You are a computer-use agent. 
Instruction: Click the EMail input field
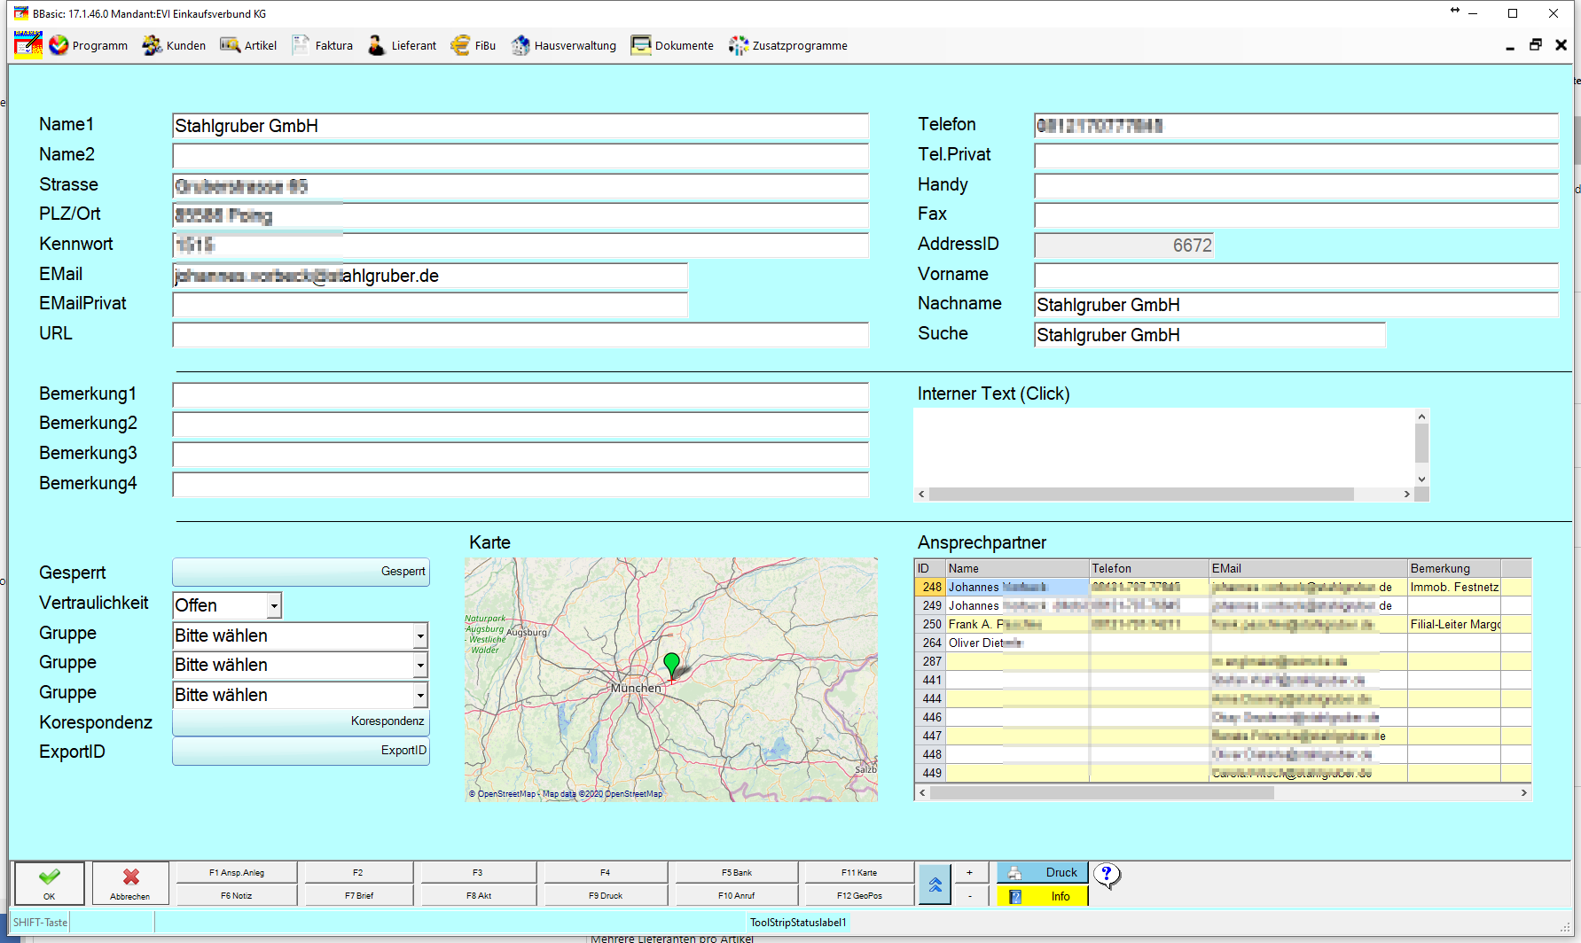430,276
